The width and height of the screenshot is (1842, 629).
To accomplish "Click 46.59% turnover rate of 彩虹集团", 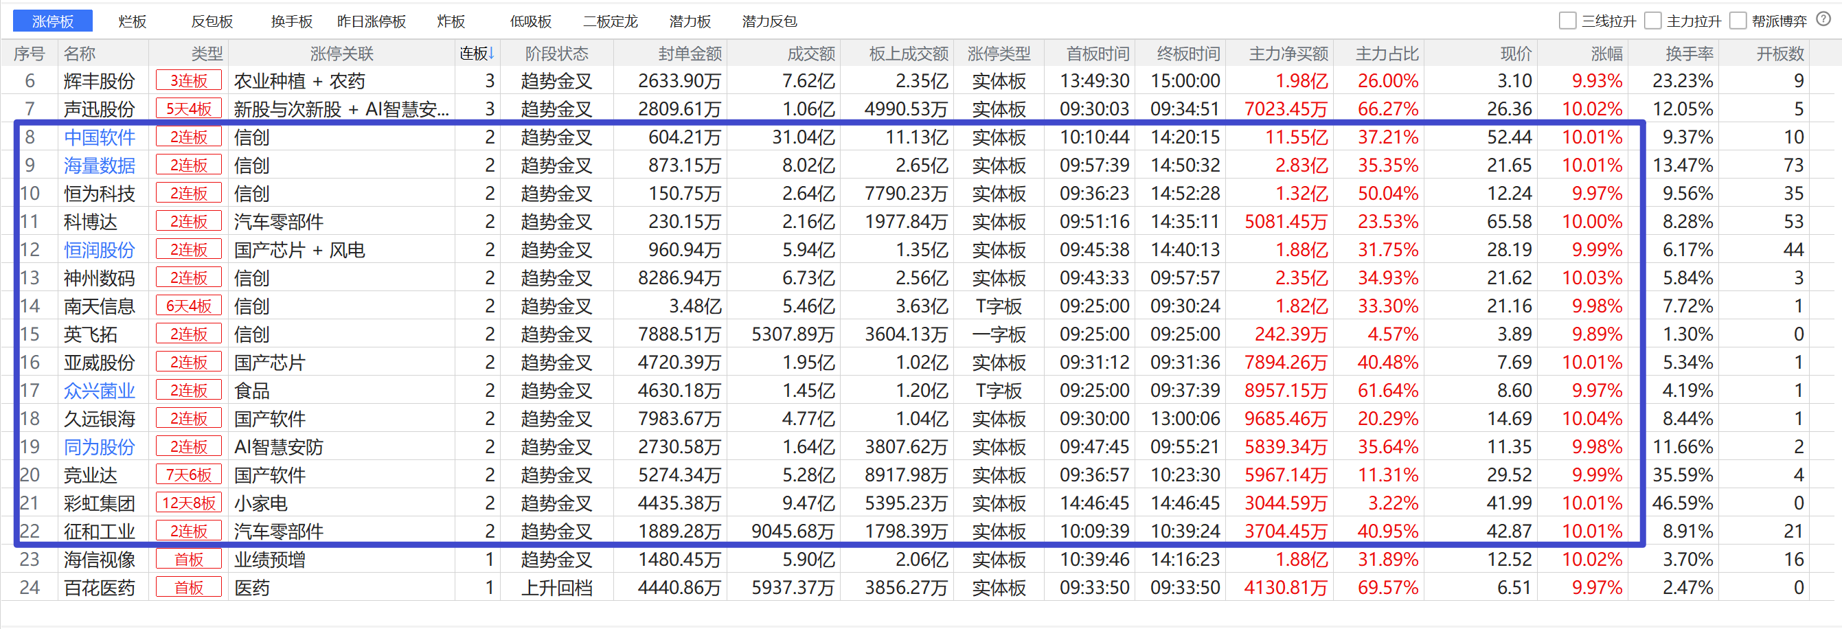I will pos(1683,503).
